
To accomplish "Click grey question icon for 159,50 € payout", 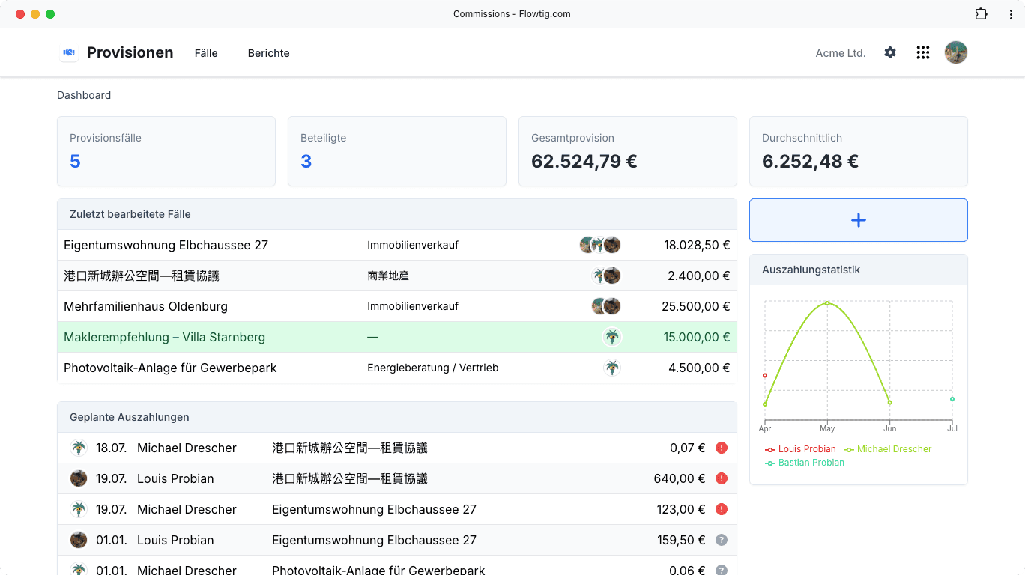I will point(722,540).
